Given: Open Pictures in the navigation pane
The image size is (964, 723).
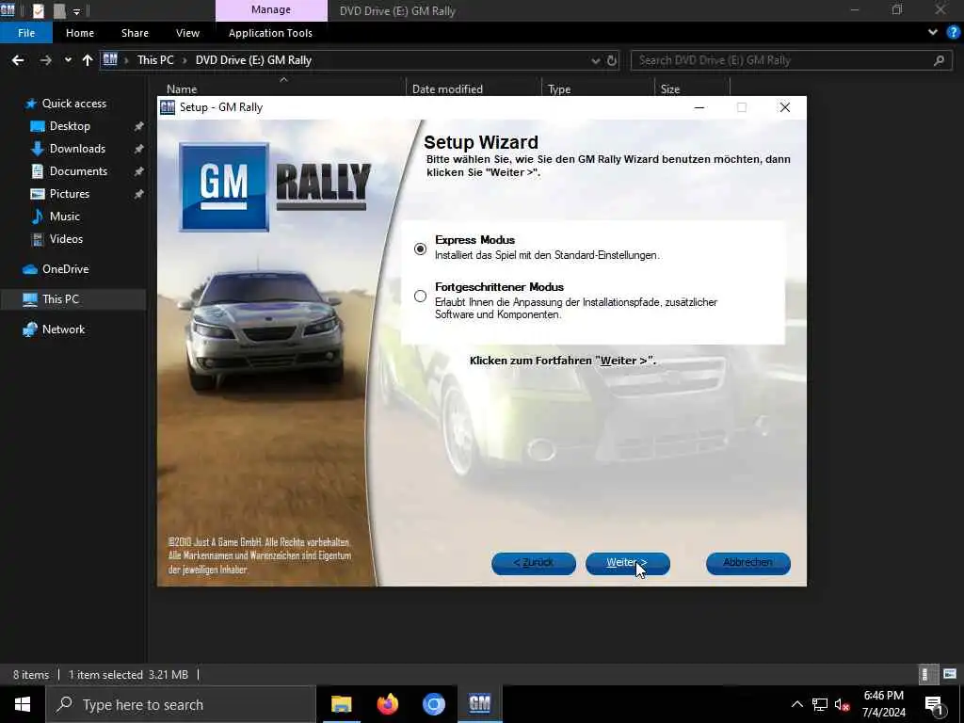Looking at the screenshot, I should point(70,194).
